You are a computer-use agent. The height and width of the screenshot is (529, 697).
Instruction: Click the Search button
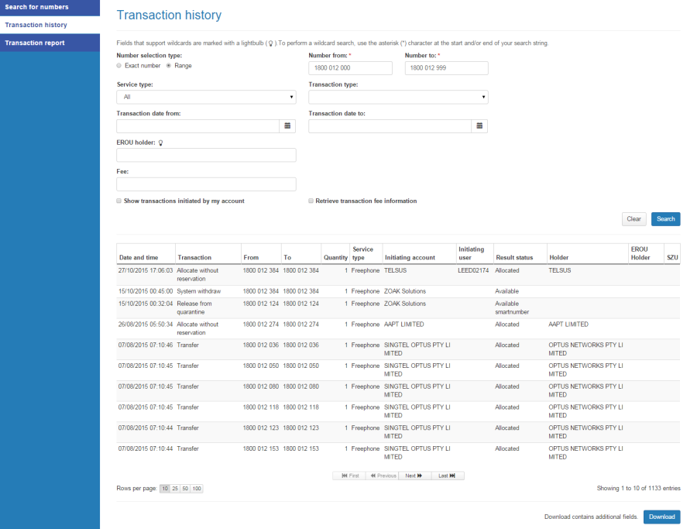click(x=665, y=219)
